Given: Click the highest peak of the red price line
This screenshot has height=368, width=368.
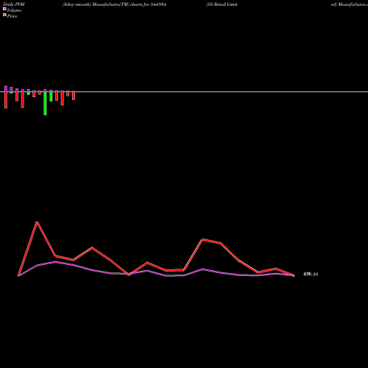Looking at the screenshot, I should pos(37,222).
